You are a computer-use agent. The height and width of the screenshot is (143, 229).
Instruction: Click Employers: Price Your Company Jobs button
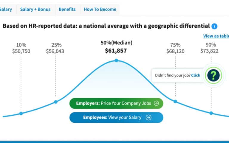pyautogui.click(x=116, y=103)
